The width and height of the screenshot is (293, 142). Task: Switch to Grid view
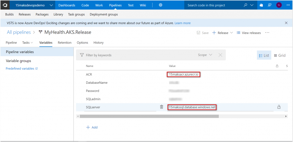coord(280,55)
